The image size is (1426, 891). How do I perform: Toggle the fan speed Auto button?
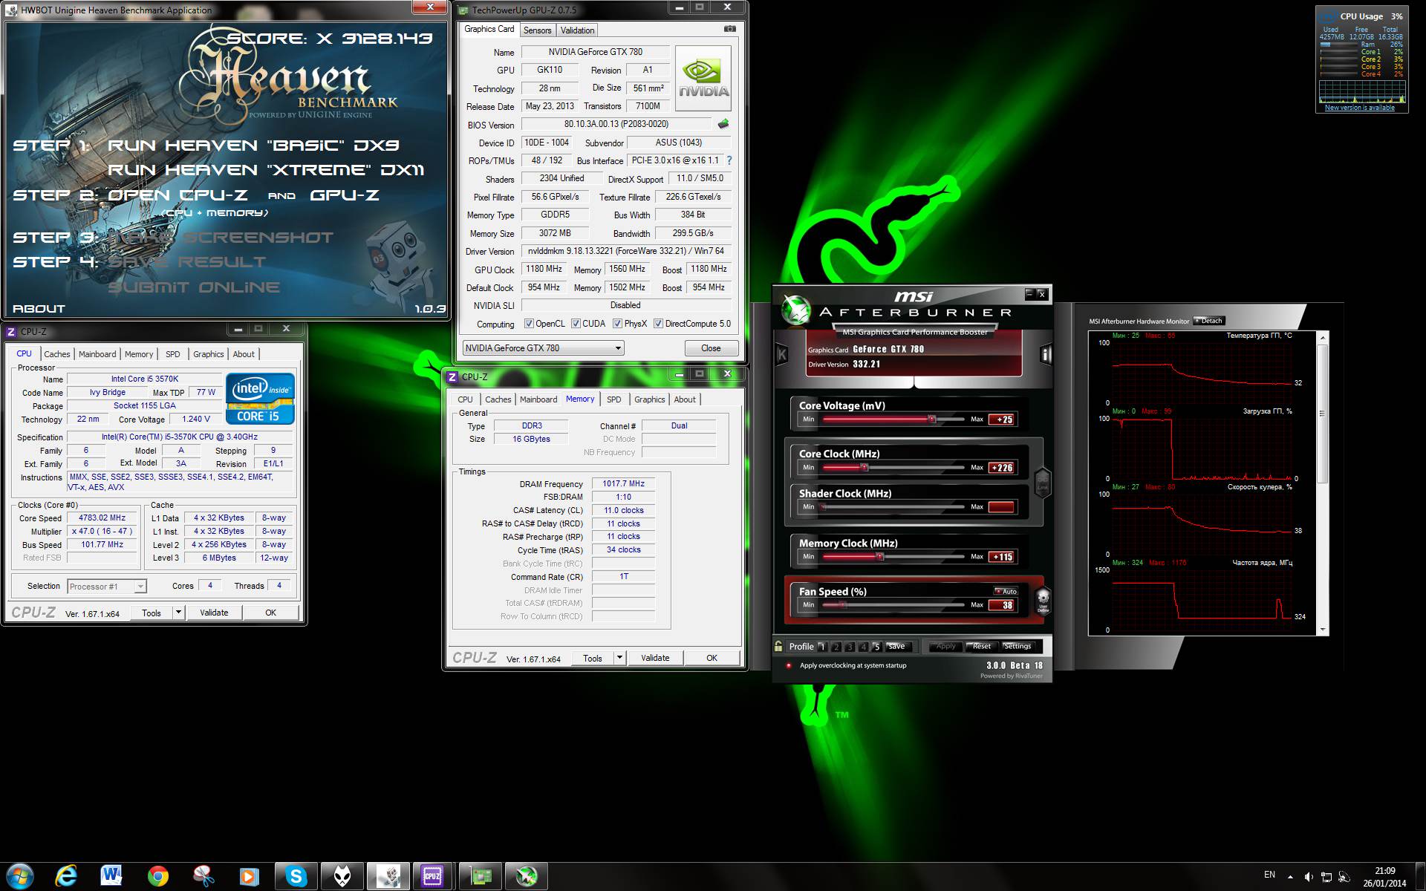pyautogui.click(x=1006, y=592)
